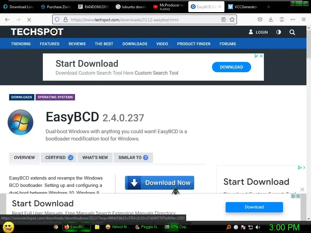Screen dimensions: 311x233
Task: Switch to lubuntu download Google tab
Action: pos(131,7)
